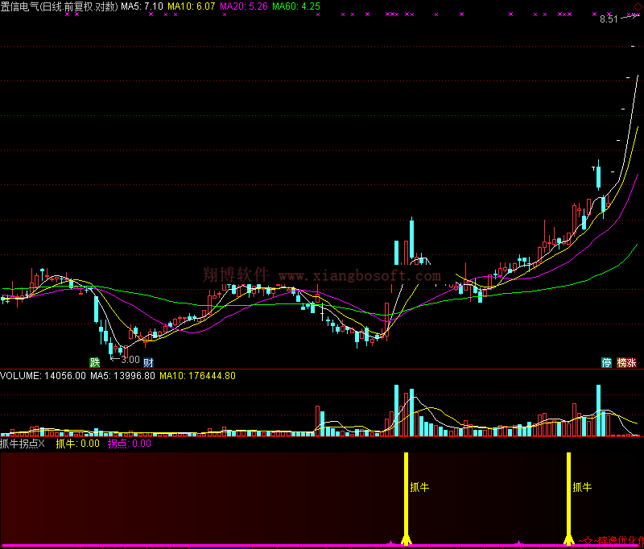Click the earlier yellow 抓牛 signal bar

pos(407,498)
